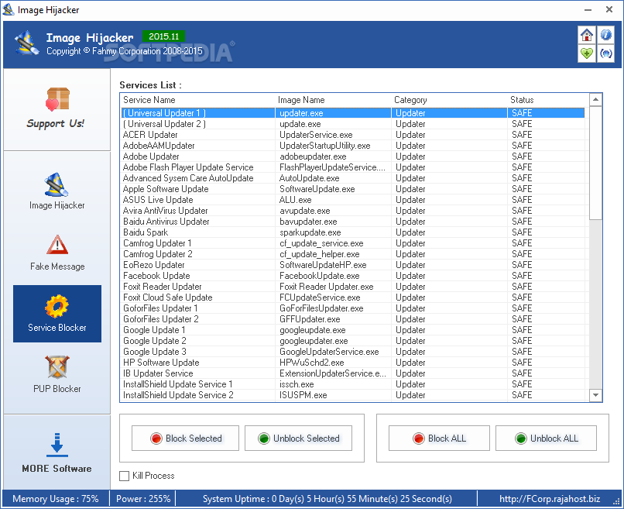Select the 'Foxit Reader Updater' service
Viewport: 624px width, 509px height.
(353, 287)
